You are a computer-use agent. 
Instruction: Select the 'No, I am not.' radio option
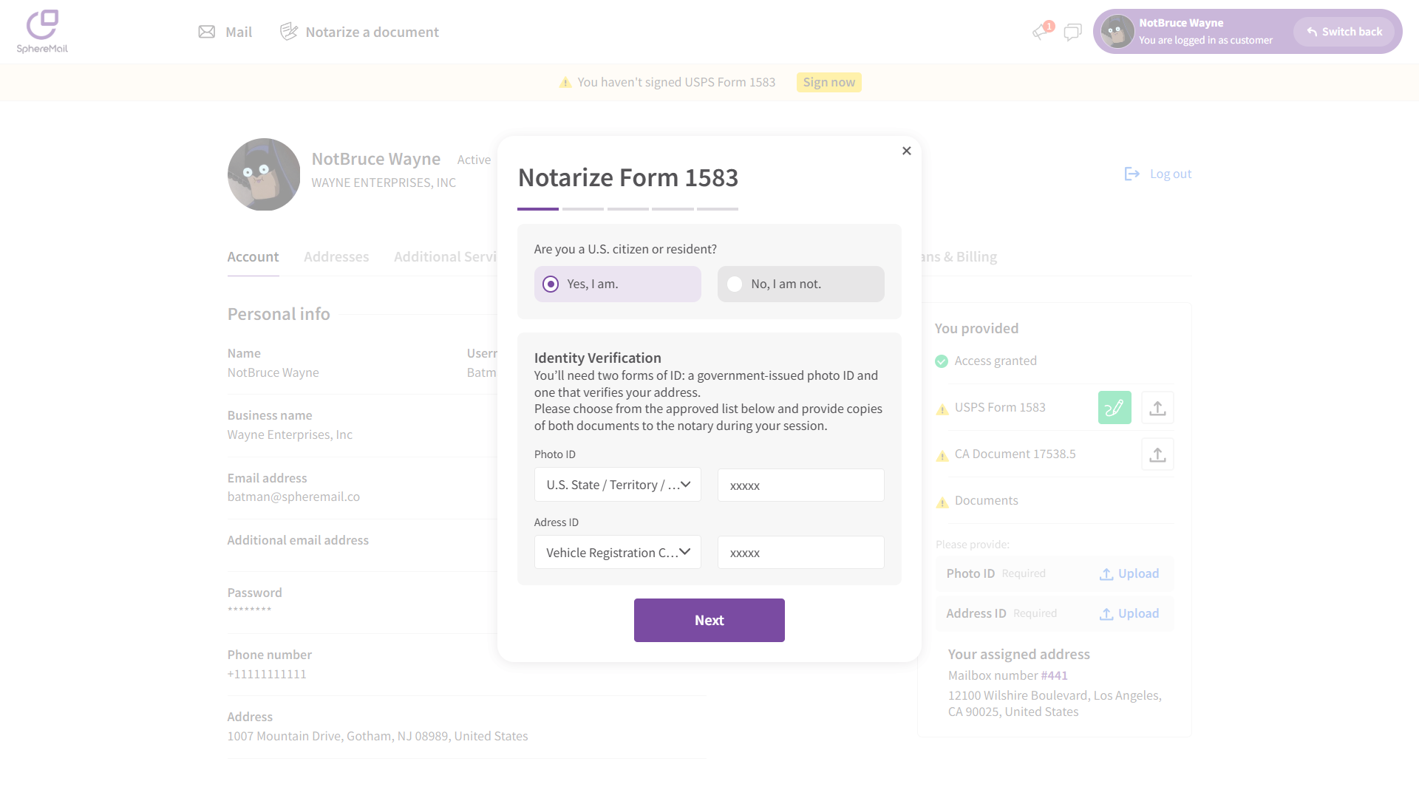(735, 284)
